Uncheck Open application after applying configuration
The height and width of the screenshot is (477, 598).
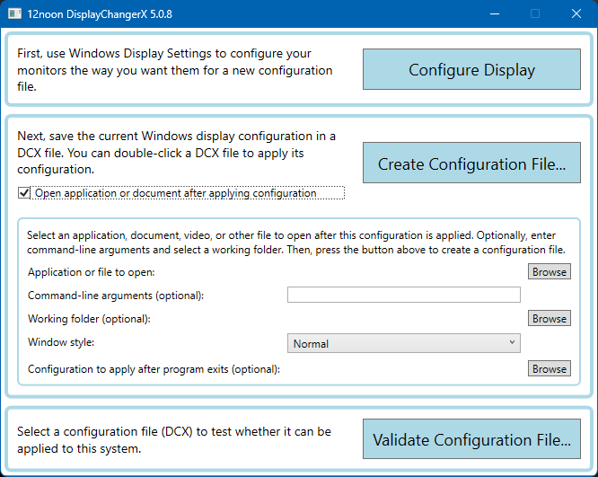click(x=24, y=193)
